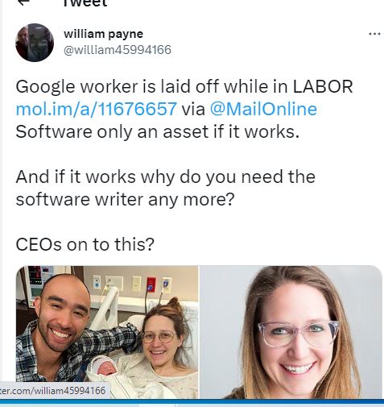Open the @william45994166 handle link

pyautogui.click(x=118, y=50)
